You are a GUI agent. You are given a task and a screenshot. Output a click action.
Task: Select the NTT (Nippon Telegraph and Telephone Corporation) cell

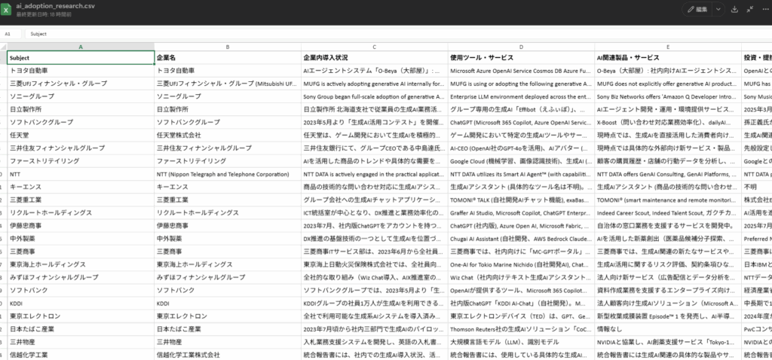pyautogui.click(x=228, y=174)
